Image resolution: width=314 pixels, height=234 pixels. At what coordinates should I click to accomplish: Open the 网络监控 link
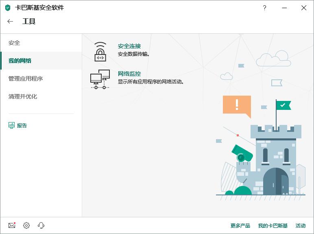pos(129,74)
